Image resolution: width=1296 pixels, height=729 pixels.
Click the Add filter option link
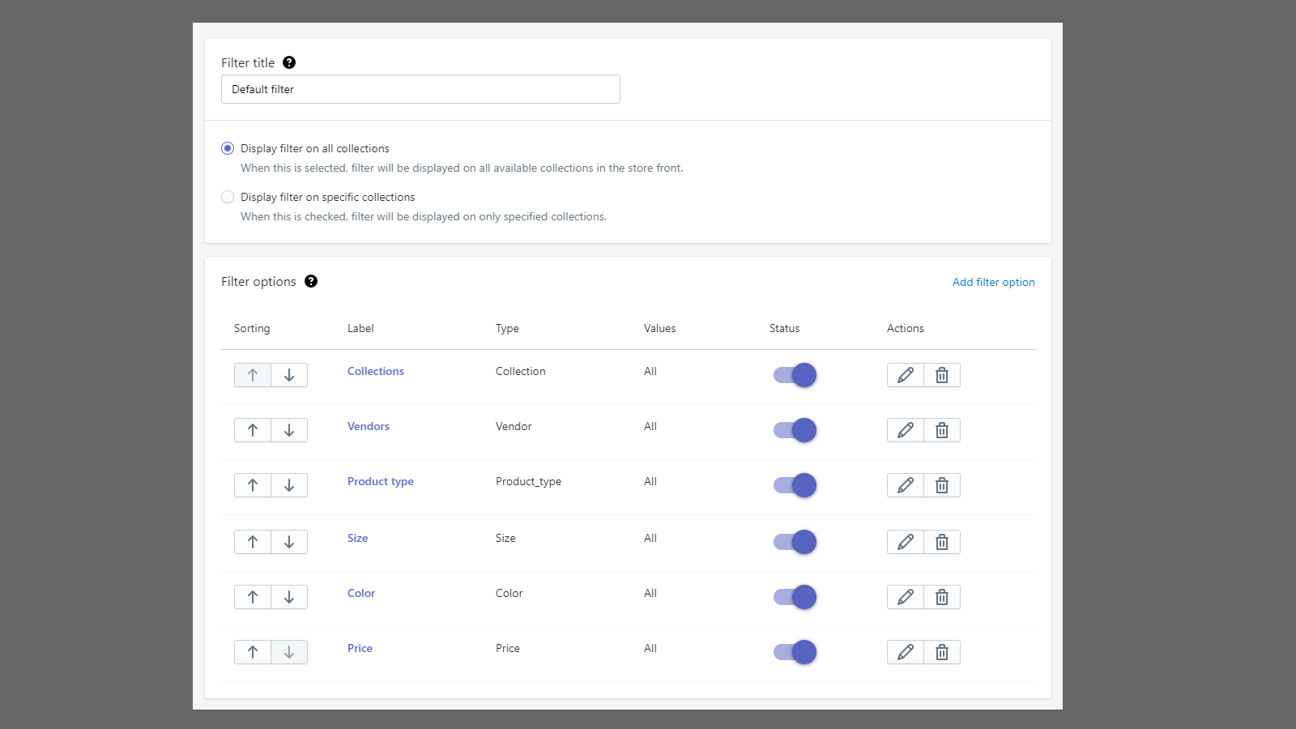(993, 282)
